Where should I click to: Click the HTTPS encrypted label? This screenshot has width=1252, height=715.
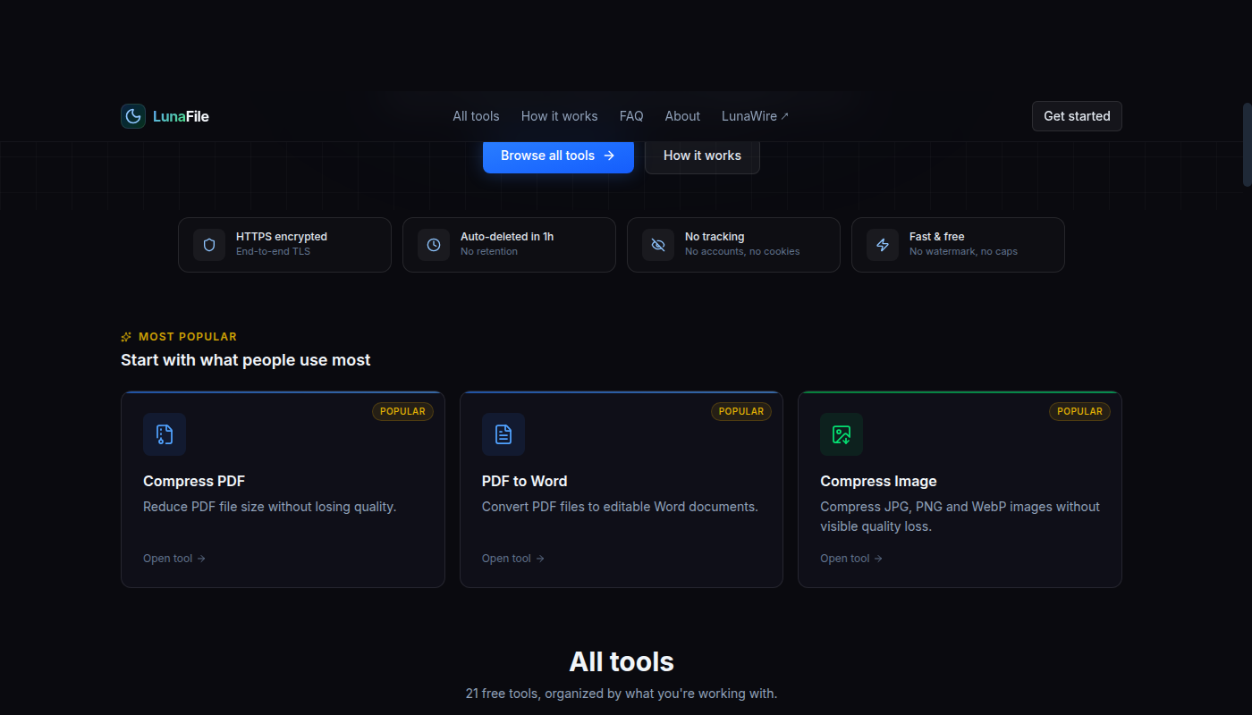click(x=282, y=237)
